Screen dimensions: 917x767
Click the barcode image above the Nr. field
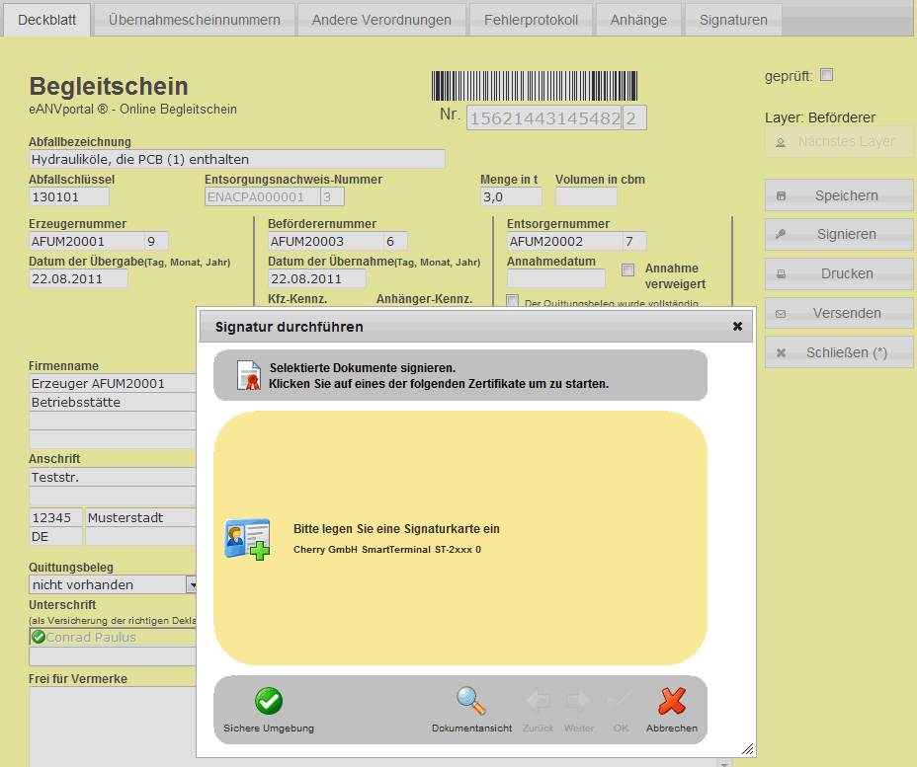[x=534, y=86]
